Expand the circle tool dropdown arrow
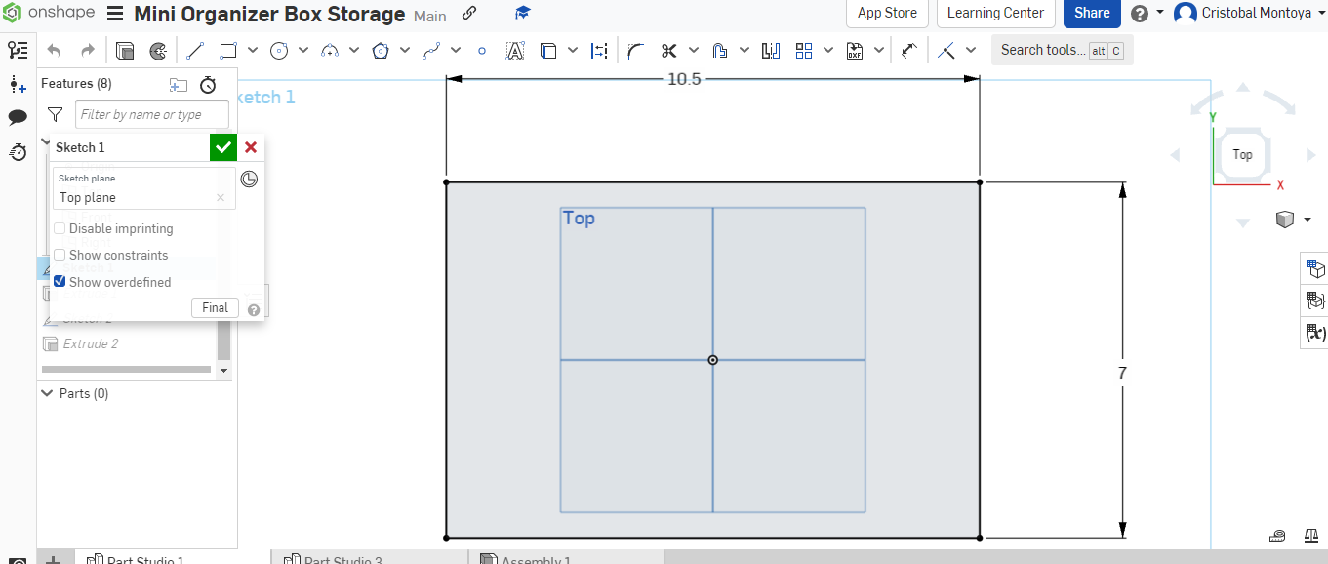This screenshot has width=1328, height=564. (303, 51)
